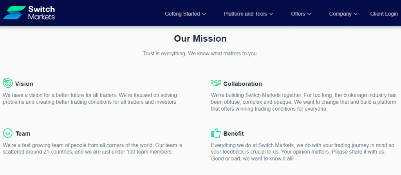
Task: Click the Benefit section heading
Action: point(233,134)
